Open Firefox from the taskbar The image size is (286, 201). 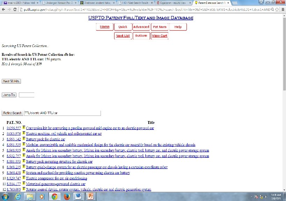point(67,196)
